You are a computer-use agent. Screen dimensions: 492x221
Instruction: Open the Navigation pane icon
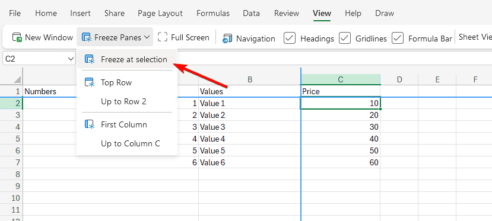(x=227, y=39)
